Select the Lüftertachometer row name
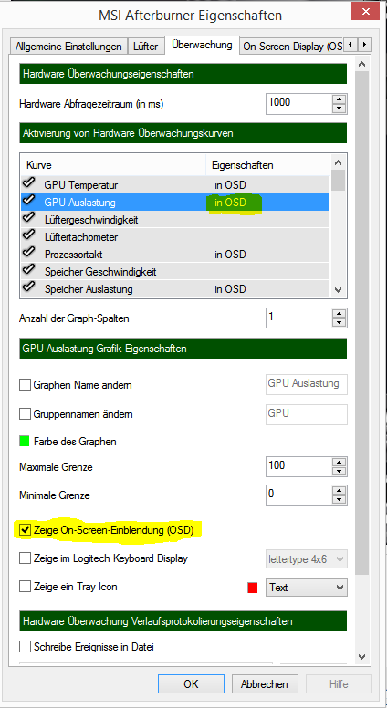This screenshot has height=709, width=387. pos(81,237)
